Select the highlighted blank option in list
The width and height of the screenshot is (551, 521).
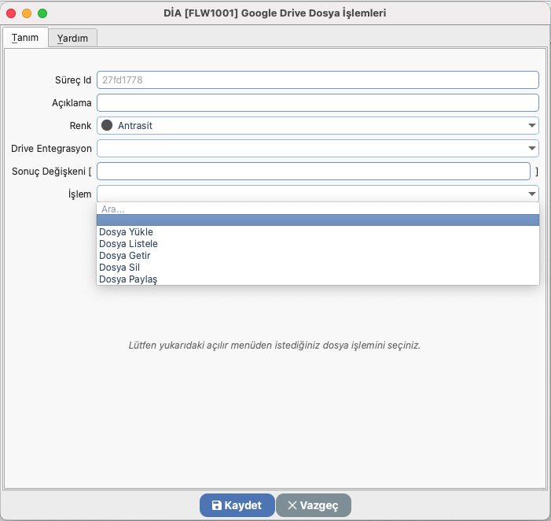pos(318,220)
